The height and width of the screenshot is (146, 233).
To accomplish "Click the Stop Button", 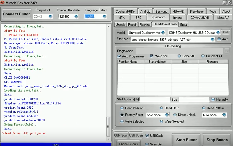I will pyautogui.click(x=217, y=140).
